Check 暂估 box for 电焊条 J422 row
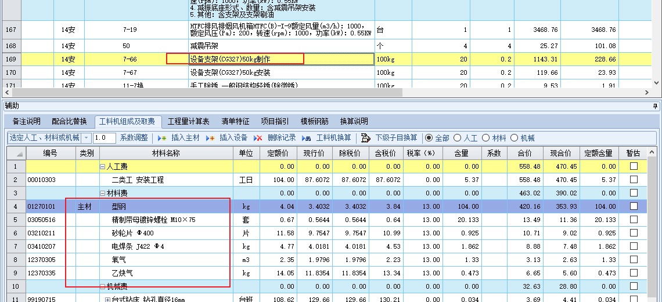This screenshot has width=662, height=302. tap(634, 246)
